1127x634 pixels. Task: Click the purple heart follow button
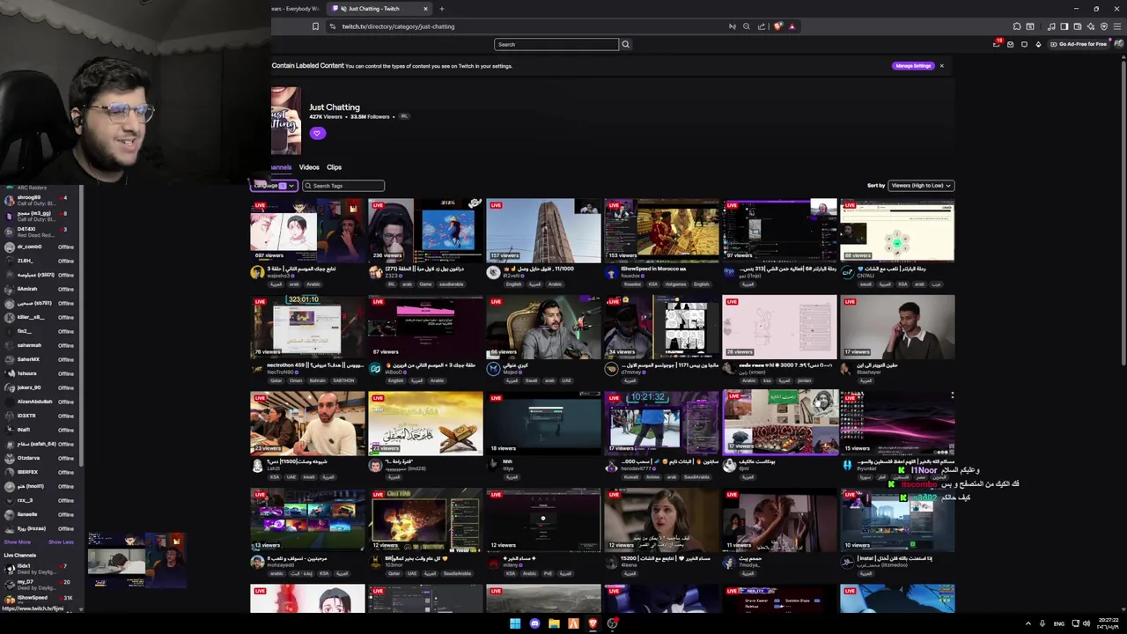pyautogui.click(x=318, y=133)
